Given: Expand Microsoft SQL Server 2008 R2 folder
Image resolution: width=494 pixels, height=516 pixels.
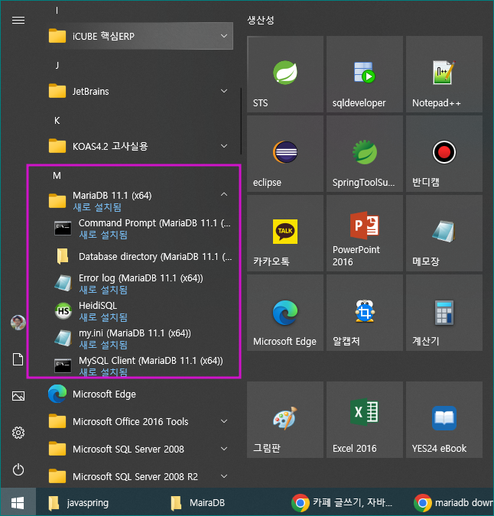Looking at the screenshot, I should coord(139,476).
